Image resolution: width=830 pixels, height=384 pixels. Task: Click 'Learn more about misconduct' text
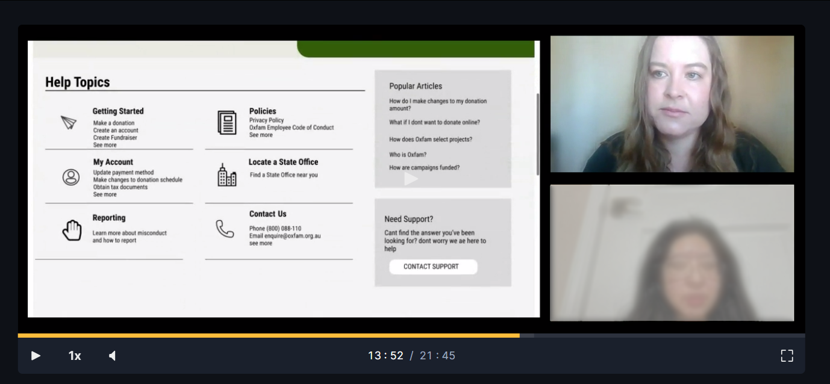click(129, 233)
